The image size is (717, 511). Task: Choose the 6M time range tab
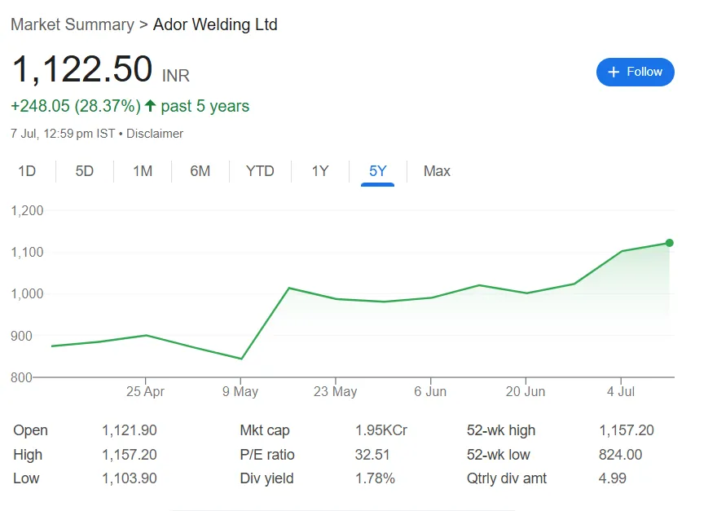200,171
